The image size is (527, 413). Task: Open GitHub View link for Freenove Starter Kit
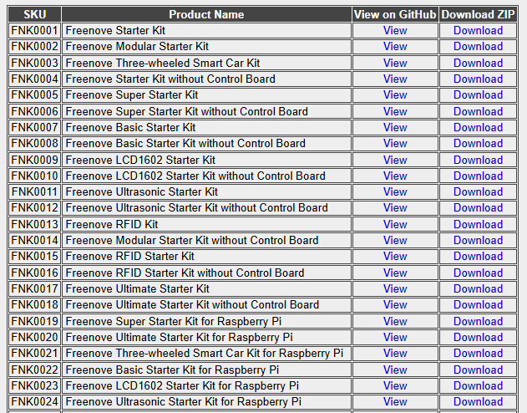point(395,31)
